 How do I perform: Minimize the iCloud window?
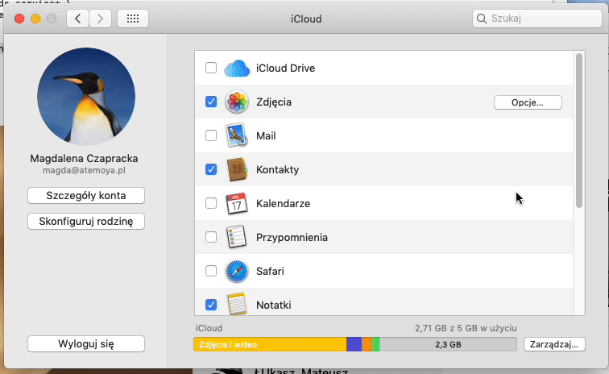tap(35, 19)
